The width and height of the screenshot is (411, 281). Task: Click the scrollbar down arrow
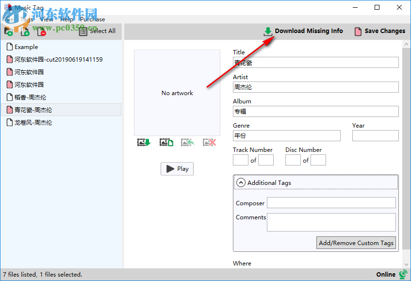(406, 264)
